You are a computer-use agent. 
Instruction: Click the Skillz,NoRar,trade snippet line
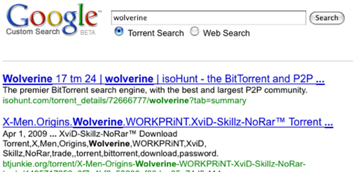[x=110, y=154]
